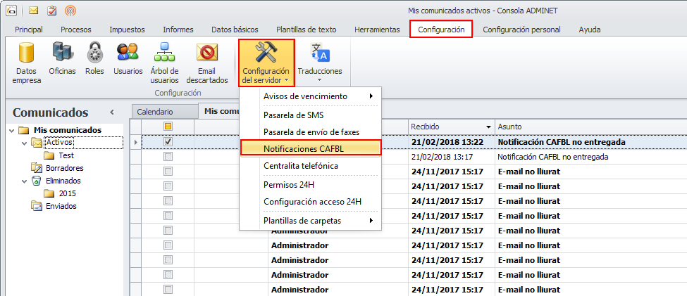Switch to the Informes ribbon tab
This screenshot has height=296, width=687.
tap(178, 30)
